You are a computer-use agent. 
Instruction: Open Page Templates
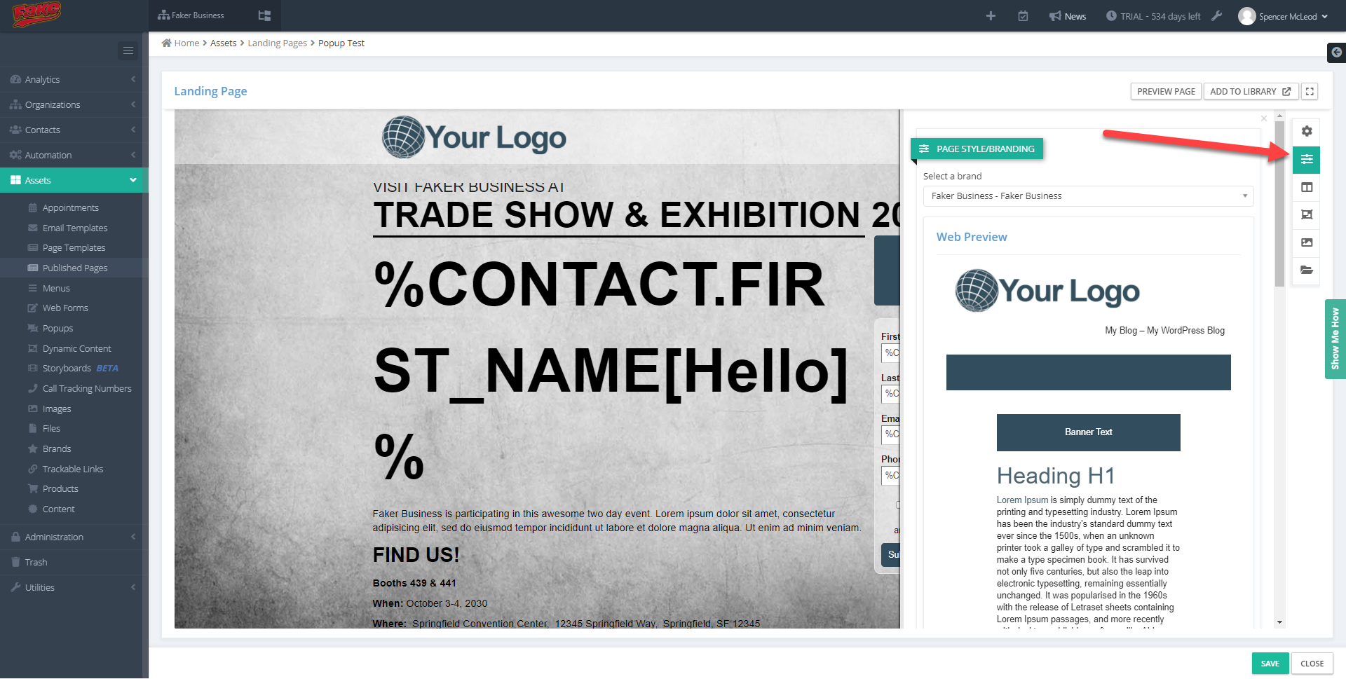(x=71, y=248)
